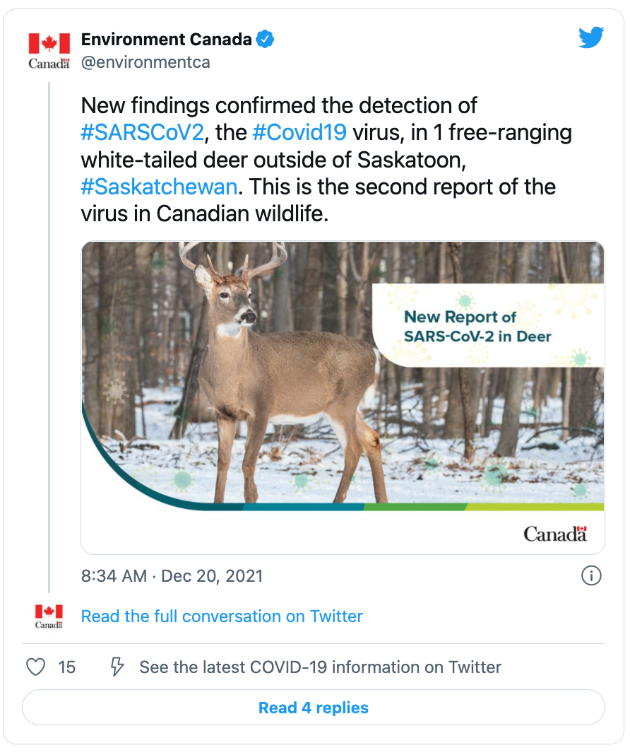
Task: Open Environment Canada profile avatar
Action: [49, 51]
